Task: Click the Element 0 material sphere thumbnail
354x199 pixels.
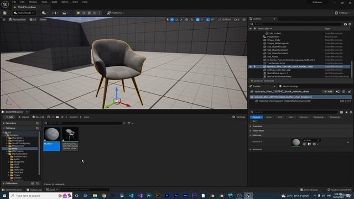Action: 296,142
